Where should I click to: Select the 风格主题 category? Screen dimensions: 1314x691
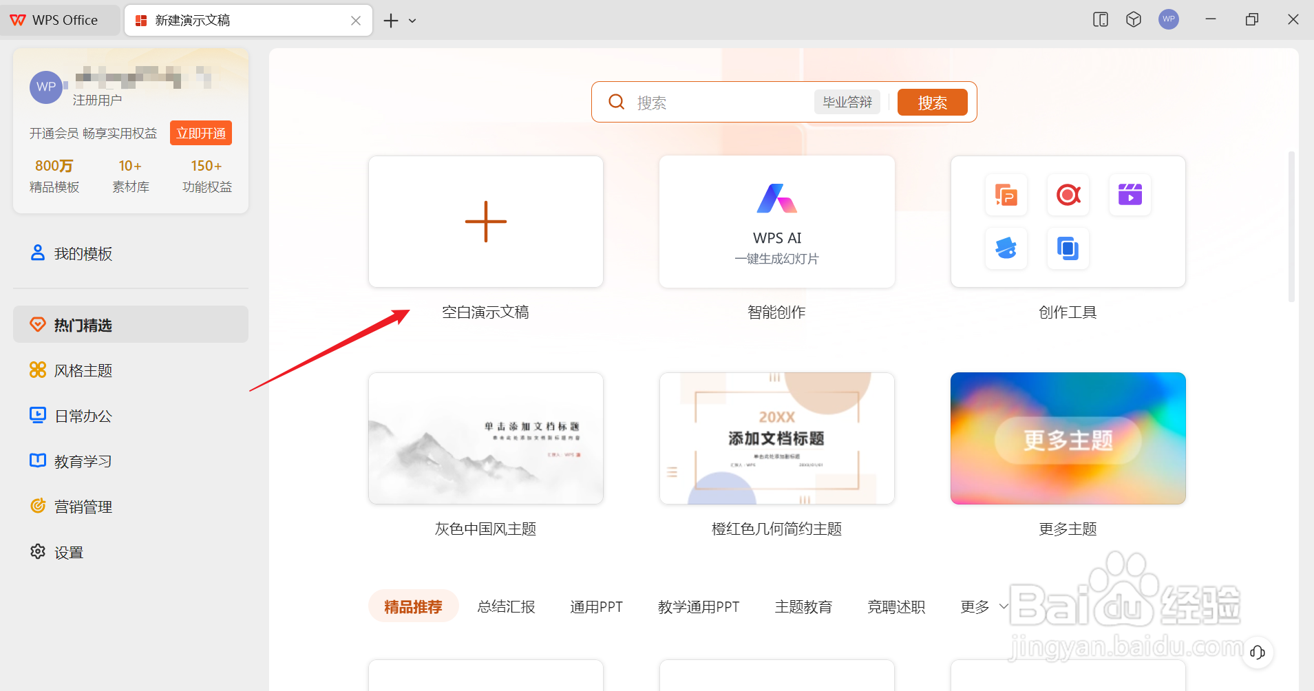pos(131,370)
